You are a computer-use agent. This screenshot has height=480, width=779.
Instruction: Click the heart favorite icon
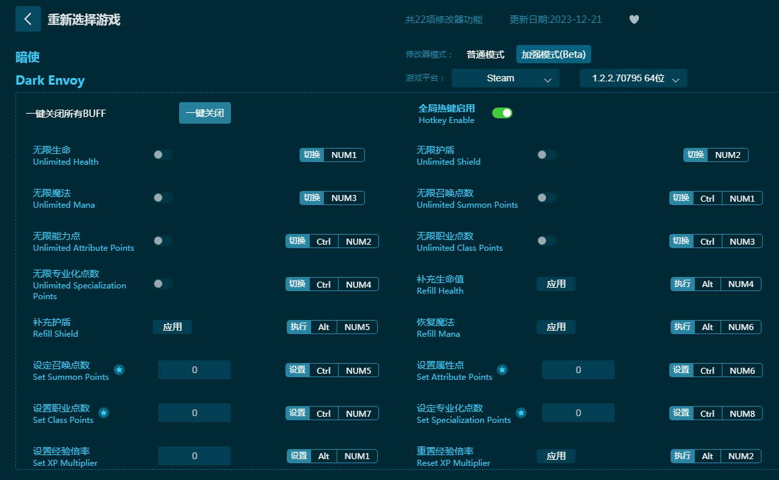(x=634, y=19)
